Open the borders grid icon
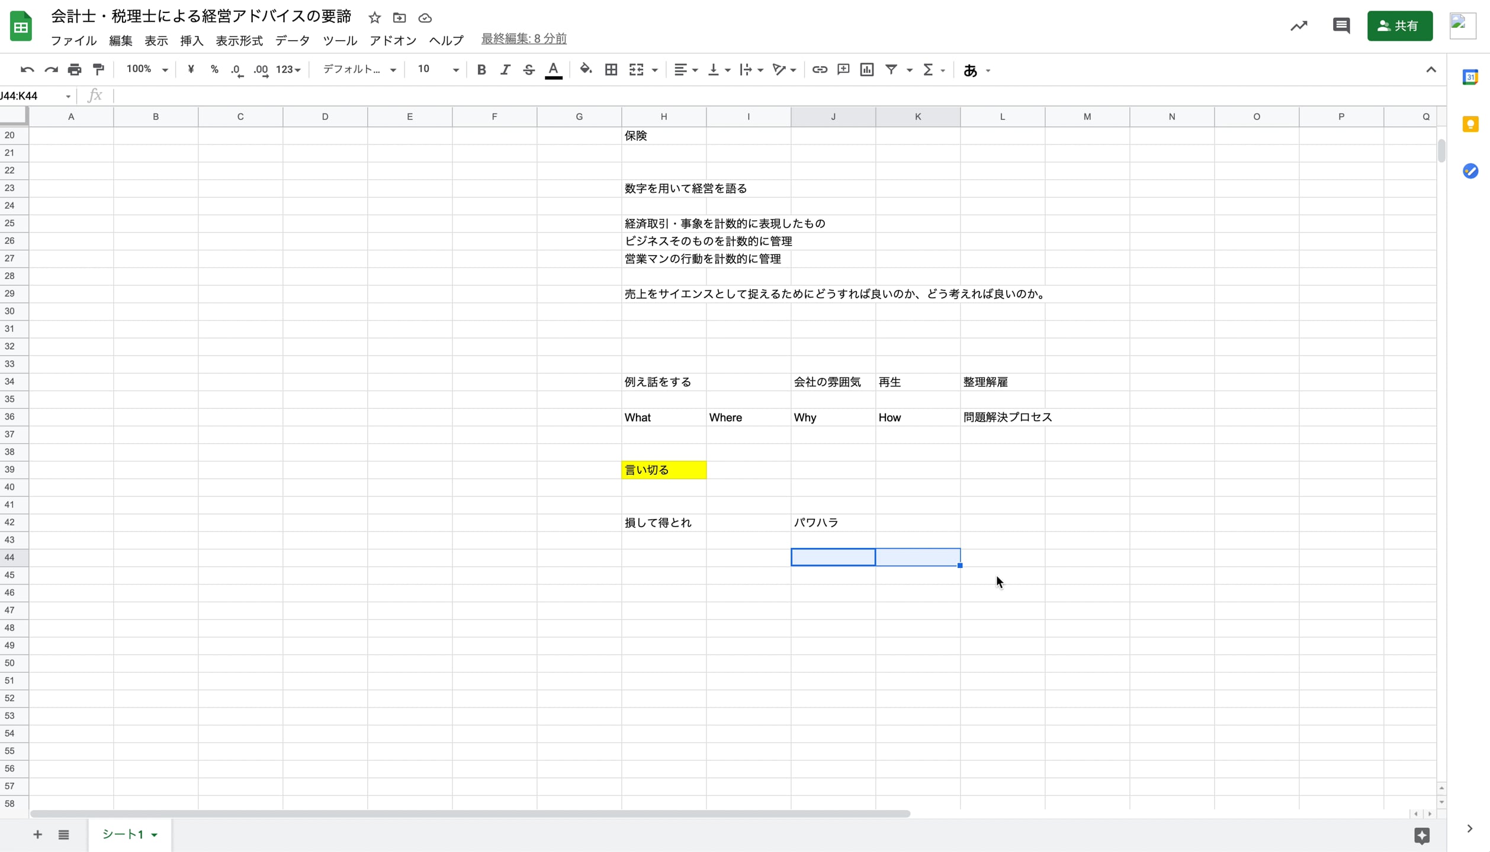This screenshot has width=1490, height=852. 611,70
